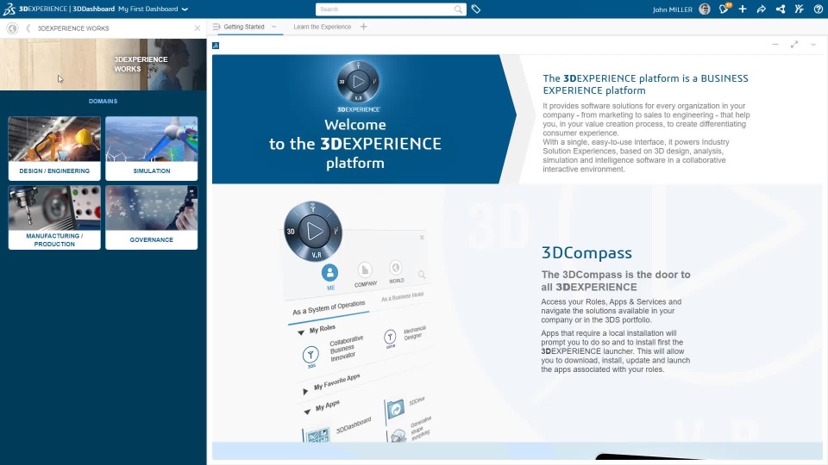Click the compass back icon in side panel
The width and height of the screenshot is (828, 465).
tap(13, 28)
